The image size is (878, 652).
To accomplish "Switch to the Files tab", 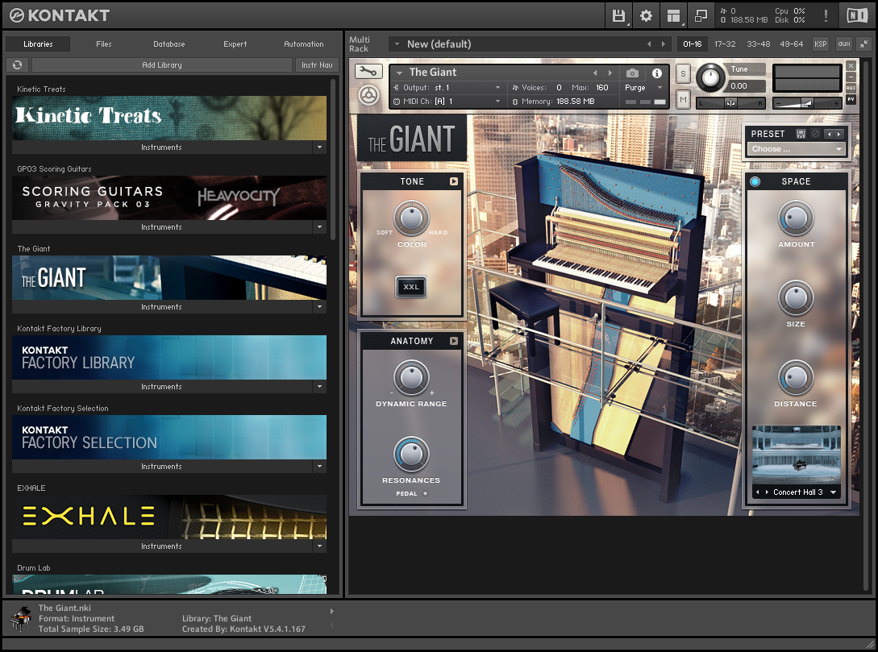I will coord(103,44).
